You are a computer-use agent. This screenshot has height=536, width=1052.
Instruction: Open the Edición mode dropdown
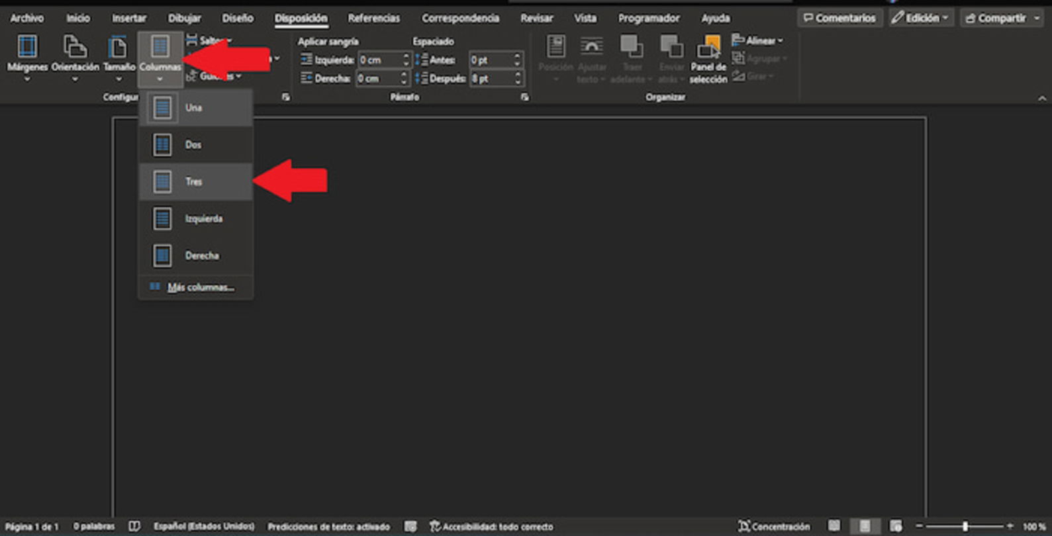click(x=920, y=18)
